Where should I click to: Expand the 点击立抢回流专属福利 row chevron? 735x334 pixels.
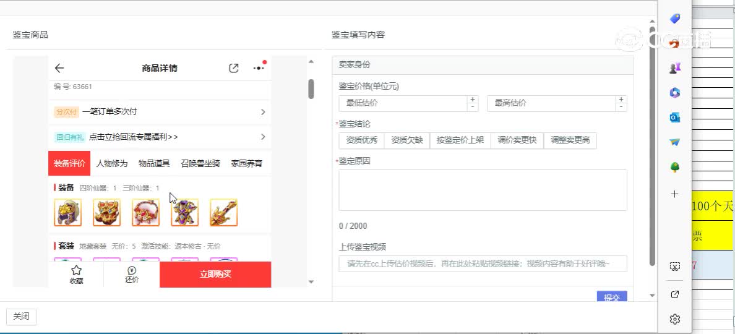(x=263, y=137)
